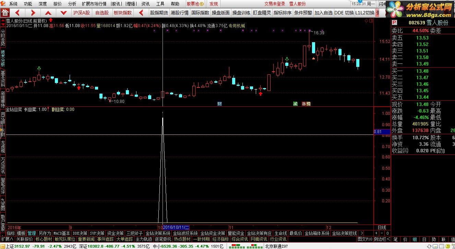Select the 三把斧子 indicator tab

tap(134, 233)
